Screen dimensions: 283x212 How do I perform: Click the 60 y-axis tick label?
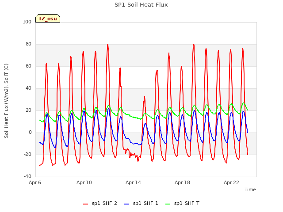[x=28, y=66]
